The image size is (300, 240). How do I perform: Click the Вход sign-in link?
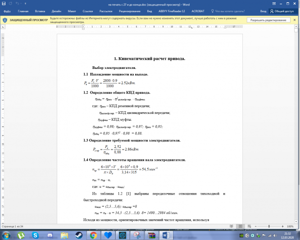click(x=263, y=11)
